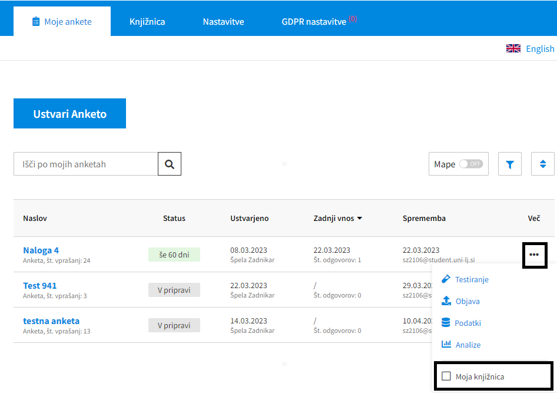Click the magnifying glass search button
Image resolution: width=557 pixels, height=393 pixels.
click(170, 164)
